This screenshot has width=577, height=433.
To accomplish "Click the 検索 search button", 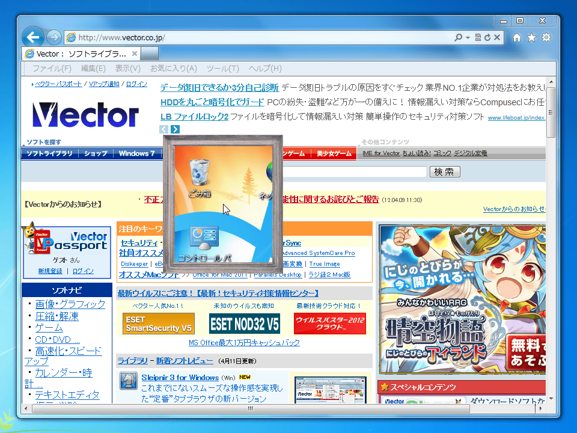I will coord(445,171).
